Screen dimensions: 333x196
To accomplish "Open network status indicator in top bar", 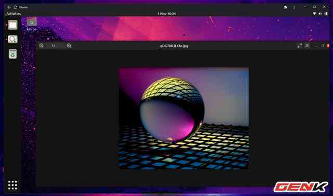I will (314, 14).
